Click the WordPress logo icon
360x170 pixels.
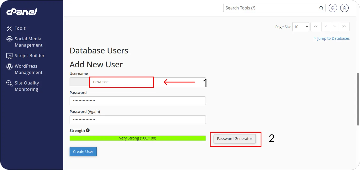9,66
